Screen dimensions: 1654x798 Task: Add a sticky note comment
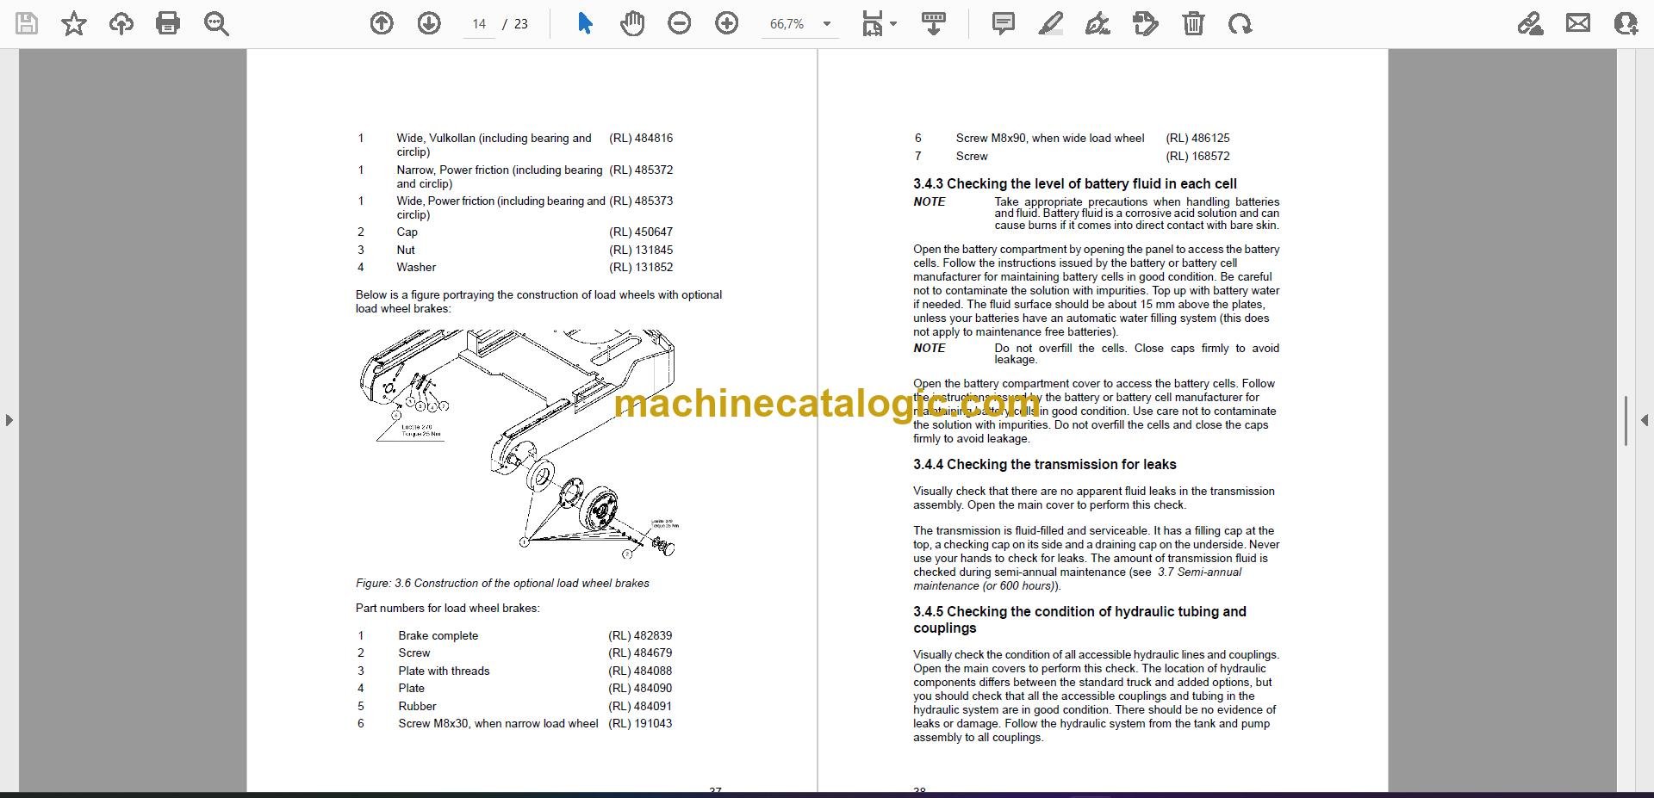coord(1004,23)
